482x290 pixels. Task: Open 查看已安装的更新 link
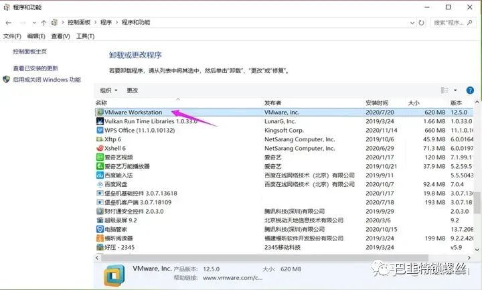click(x=35, y=68)
